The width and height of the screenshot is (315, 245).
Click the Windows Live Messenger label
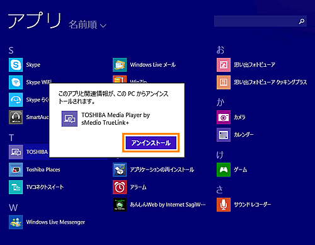pyautogui.click(x=55, y=222)
